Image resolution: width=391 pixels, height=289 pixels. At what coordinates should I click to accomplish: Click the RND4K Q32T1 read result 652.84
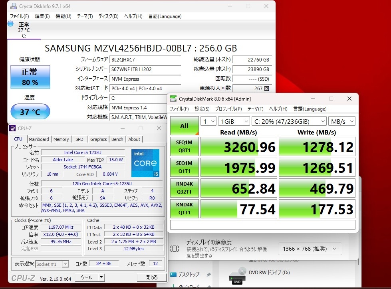[x=239, y=188]
